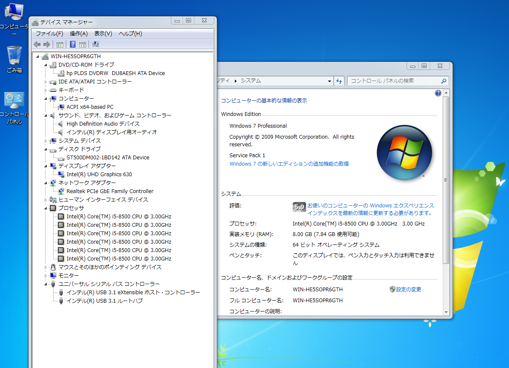Click the 設定の変更 link with shield icon

coord(405,289)
